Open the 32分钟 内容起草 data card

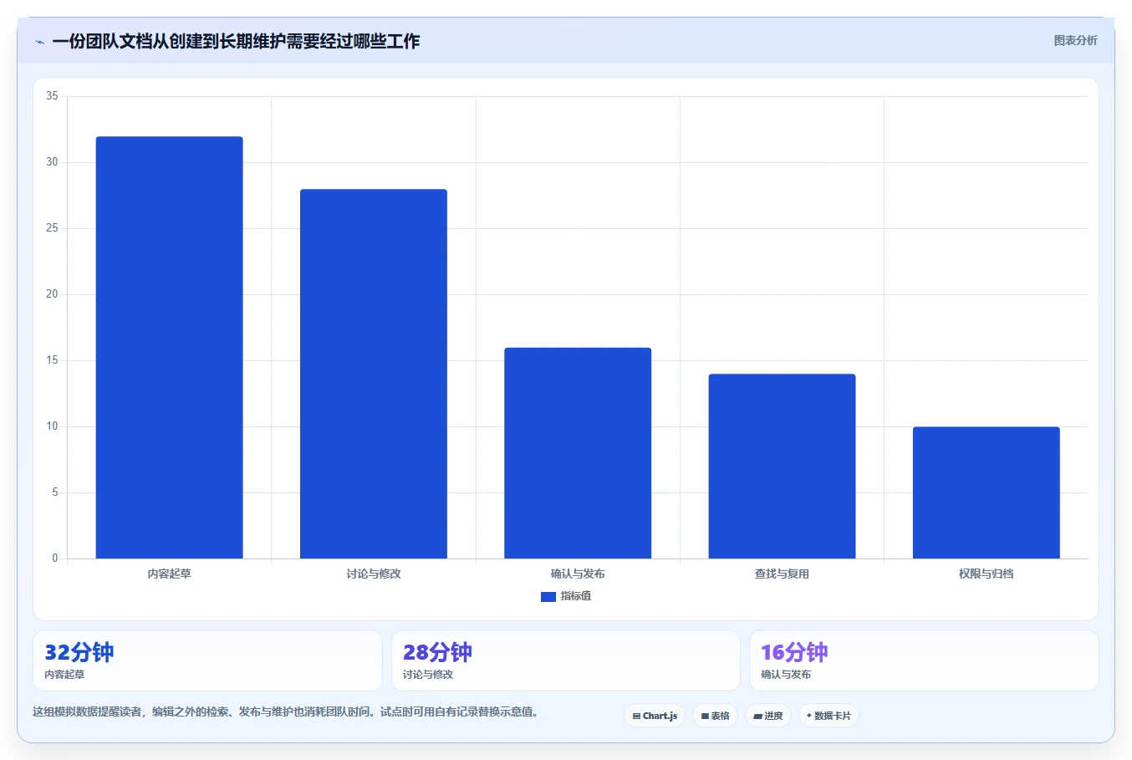207,661
